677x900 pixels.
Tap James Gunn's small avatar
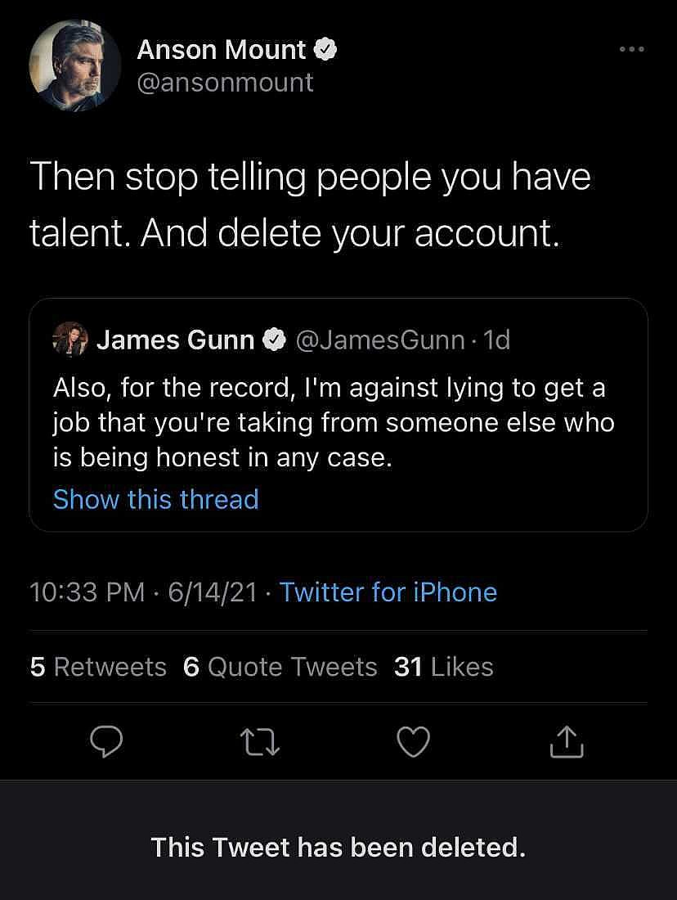[71, 339]
